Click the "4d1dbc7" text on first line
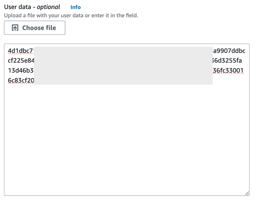This screenshot has width=254, height=200. coord(21,51)
